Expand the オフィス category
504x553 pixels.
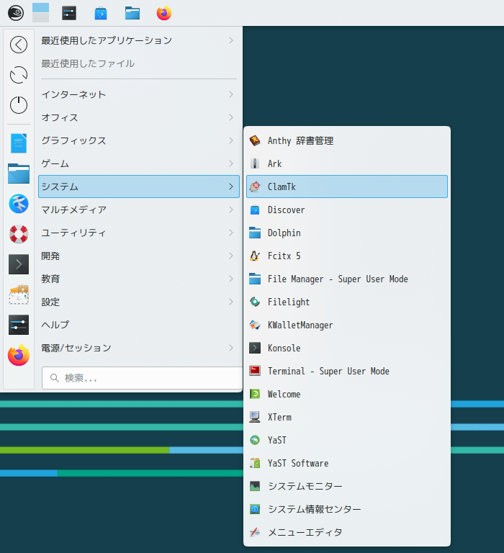(139, 117)
